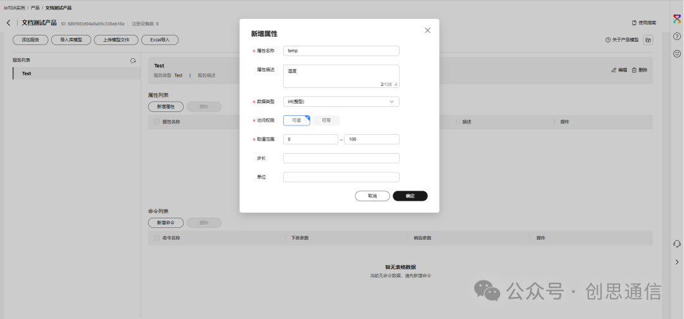Screen dimensions: 684x319
Task: Open the 数据类型 int(整型) dropdown
Action: click(x=341, y=101)
